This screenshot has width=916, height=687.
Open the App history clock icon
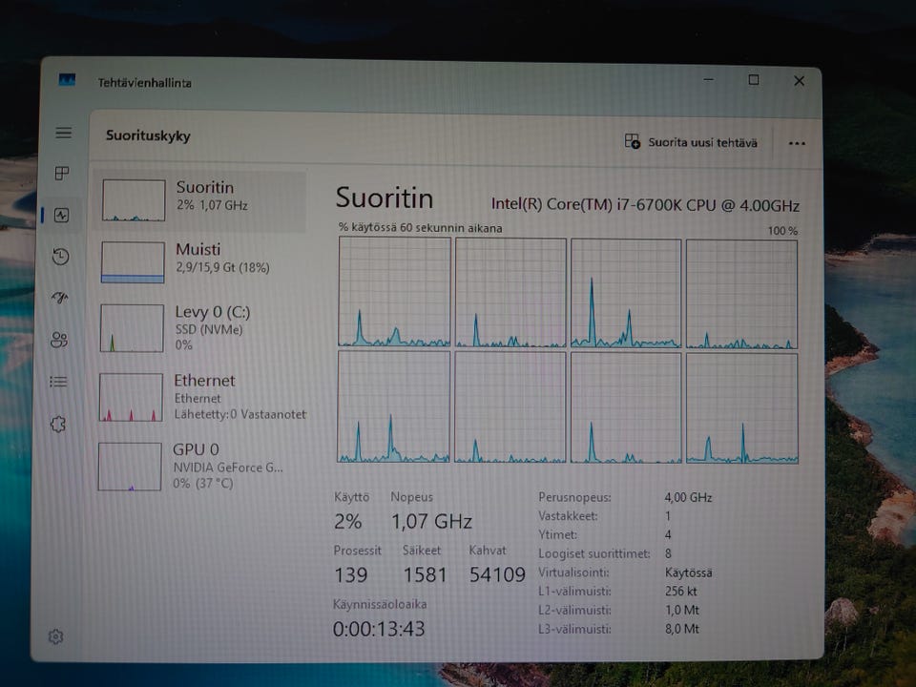point(60,257)
